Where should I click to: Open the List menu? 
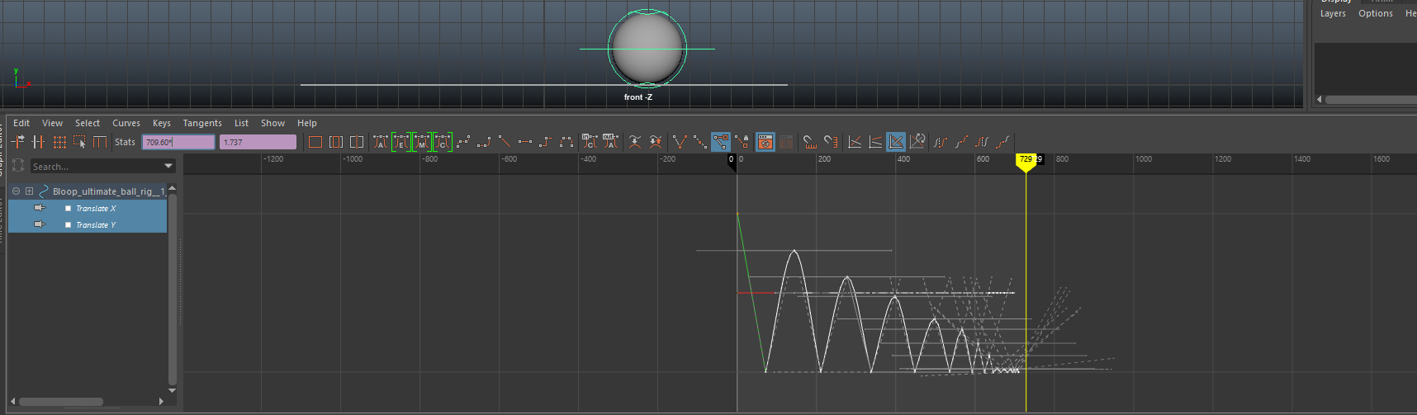pyautogui.click(x=241, y=123)
